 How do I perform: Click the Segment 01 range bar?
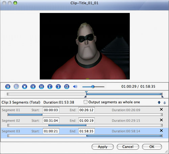[x=85, y=115]
